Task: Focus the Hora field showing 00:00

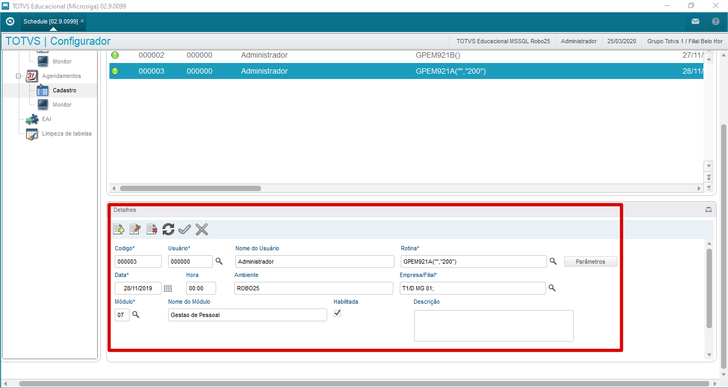Action: coord(201,288)
